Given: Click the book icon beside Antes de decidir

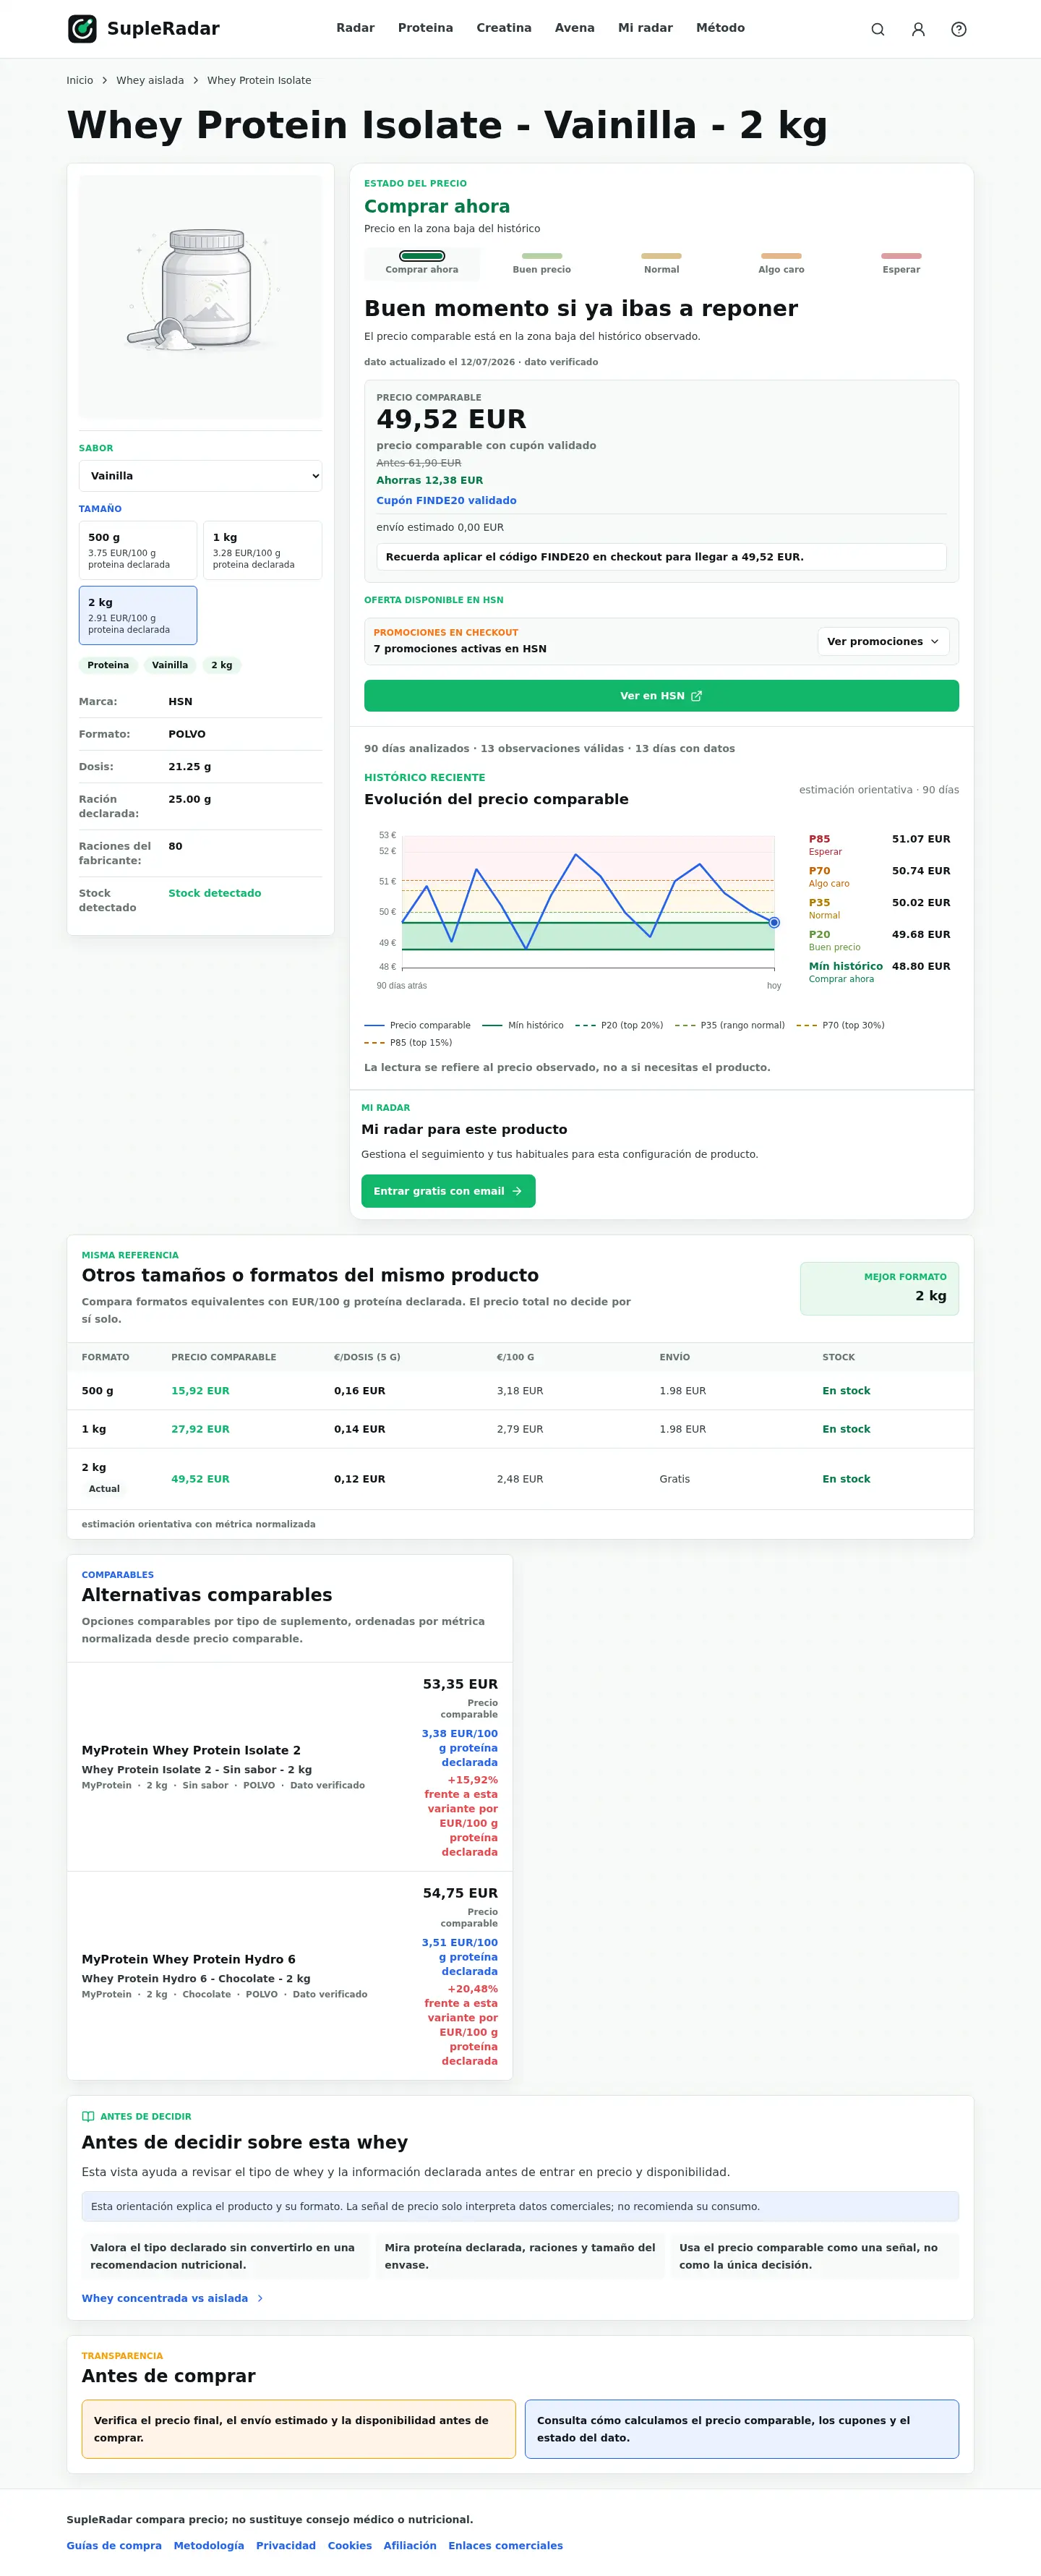Looking at the screenshot, I should 88,2116.
